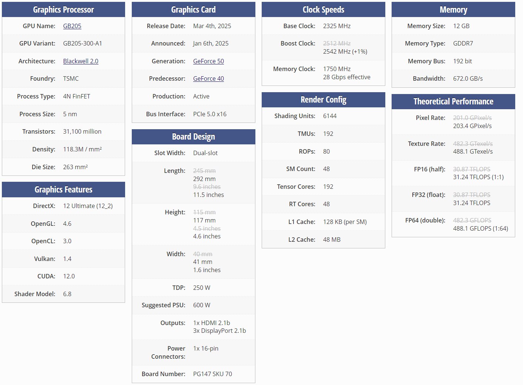
Task: Select the Vulkan version value 1.4
Action: (x=67, y=259)
